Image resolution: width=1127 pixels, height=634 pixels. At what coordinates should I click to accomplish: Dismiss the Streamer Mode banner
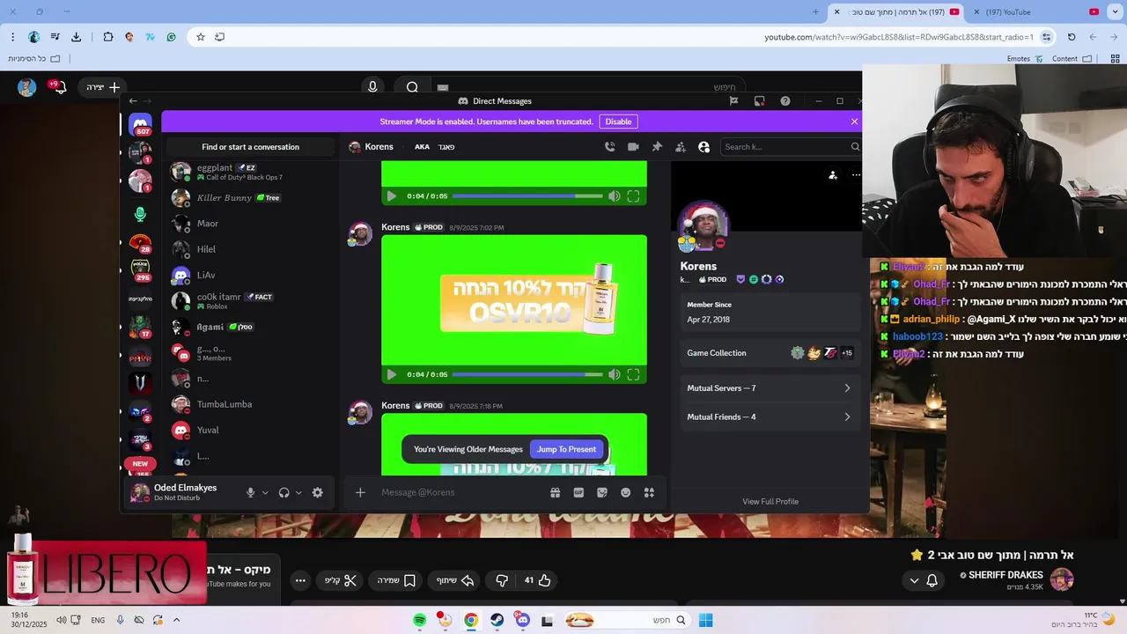point(854,122)
